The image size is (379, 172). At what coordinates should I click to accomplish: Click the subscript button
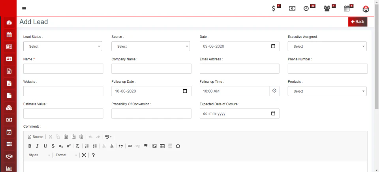click(x=61, y=146)
